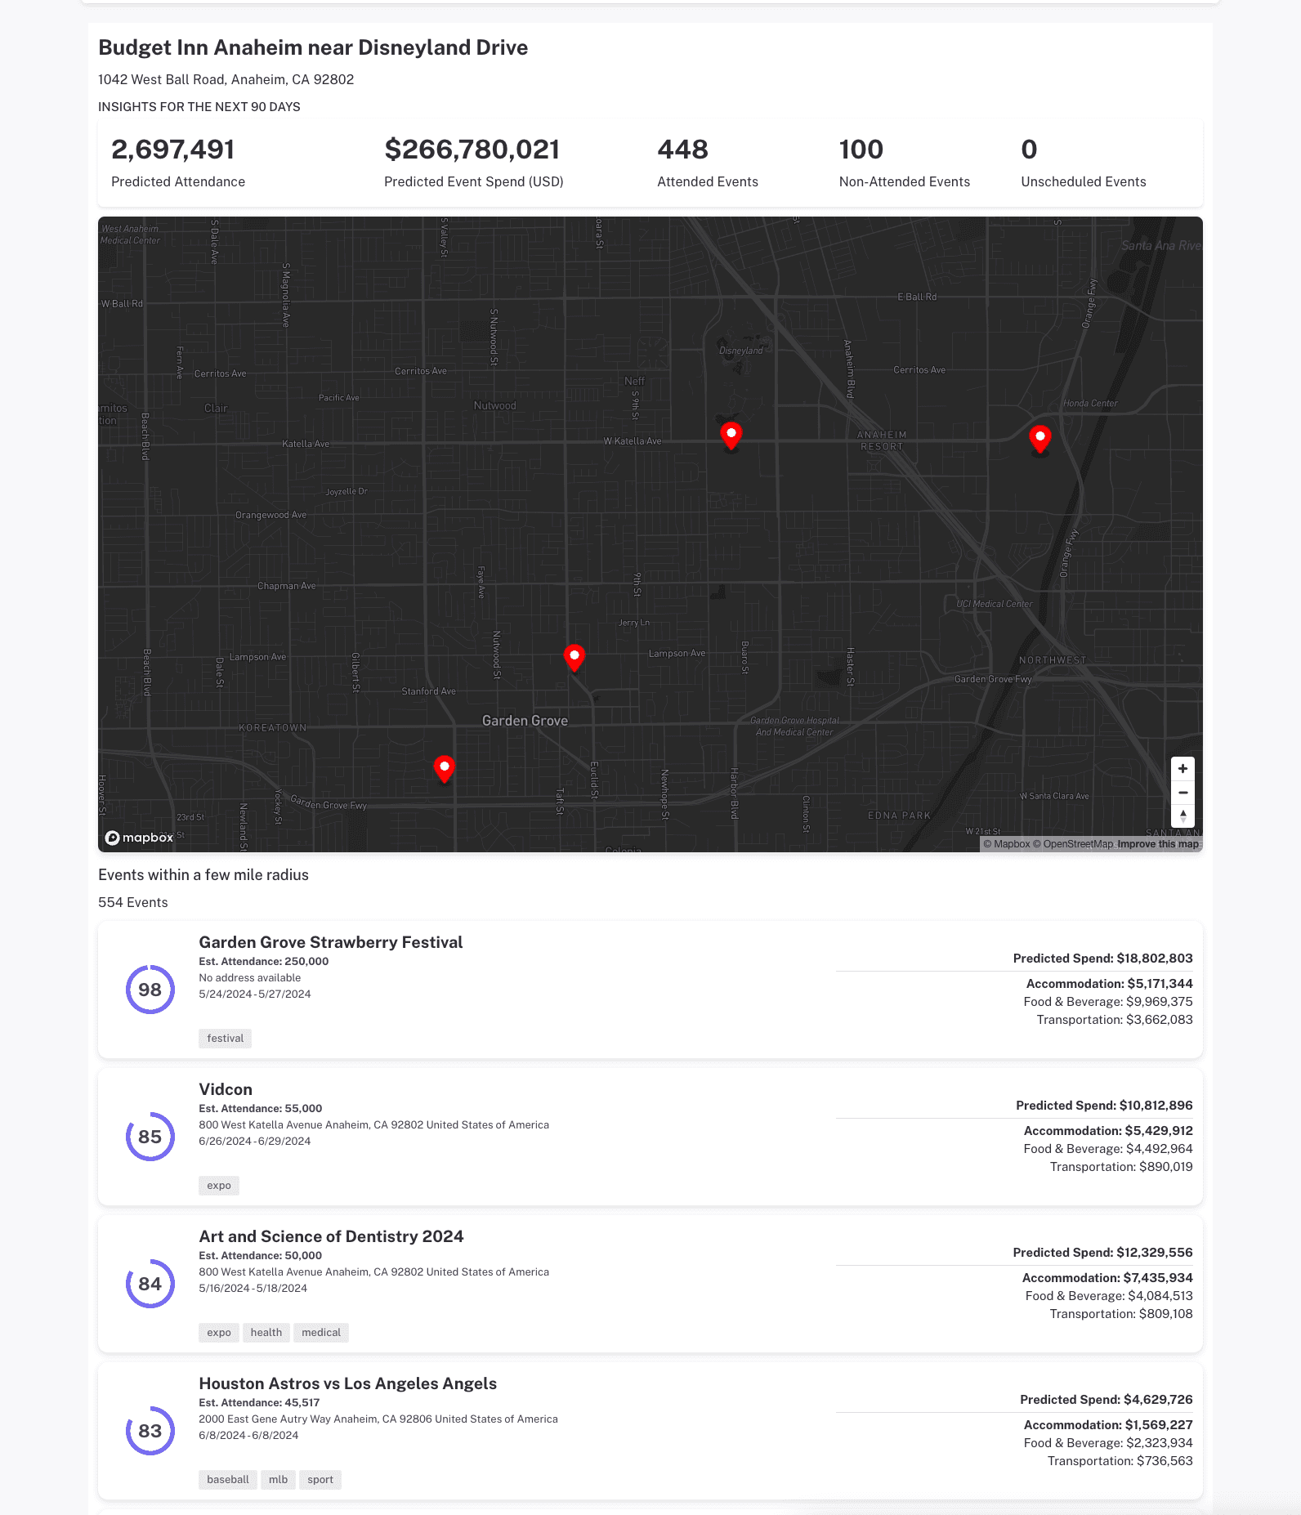This screenshot has height=1515, width=1301.
Task: Open the score 84 ring indicator
Action: pyautogui.click(x=150, y=1284)
